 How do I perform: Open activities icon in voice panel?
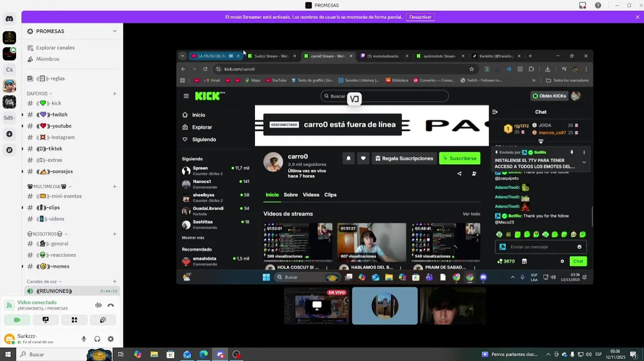(74, 319)
